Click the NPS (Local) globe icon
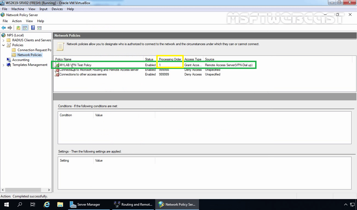The image size is (357, 210). 4,35
